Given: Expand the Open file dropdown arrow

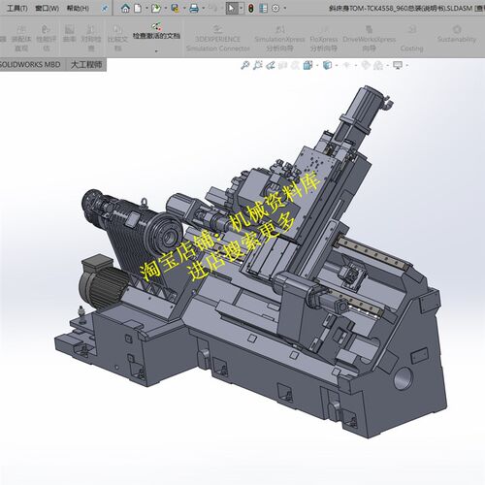Looking at the screenshot, I should (165, 9).
